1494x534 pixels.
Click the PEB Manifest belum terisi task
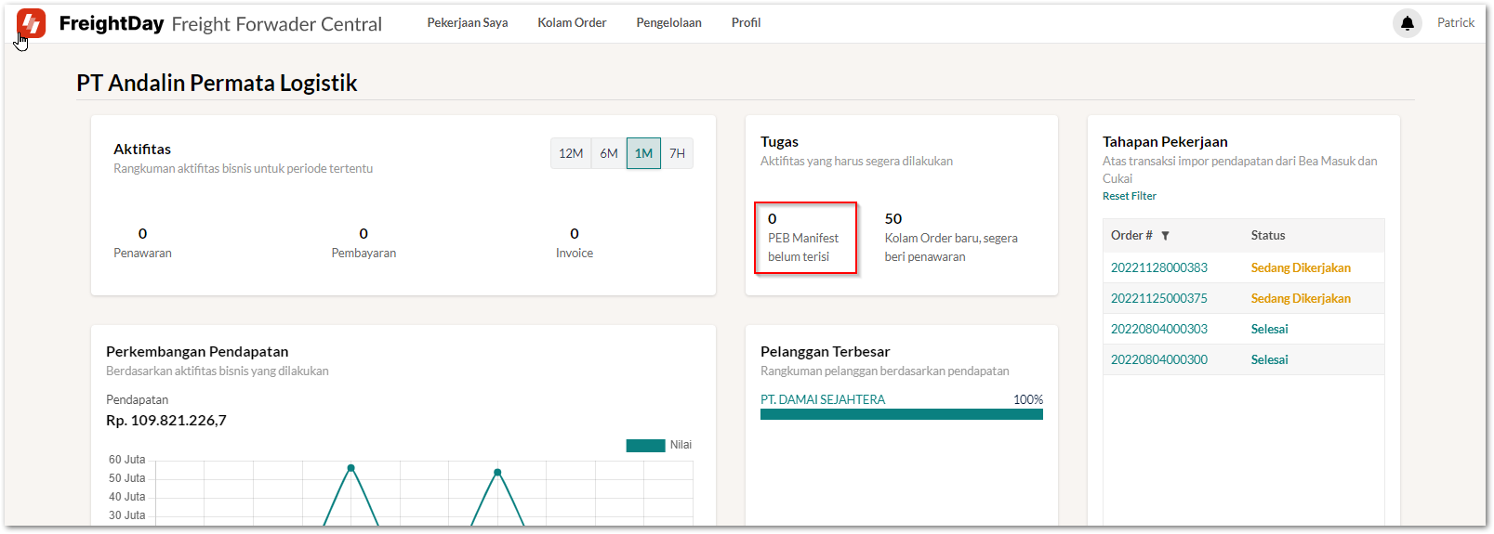(x=804, y=239)
